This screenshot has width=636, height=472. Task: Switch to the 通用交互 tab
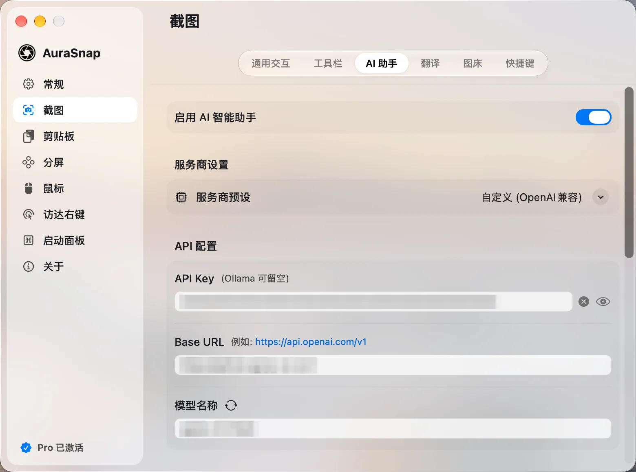click(x=271, y=63)
